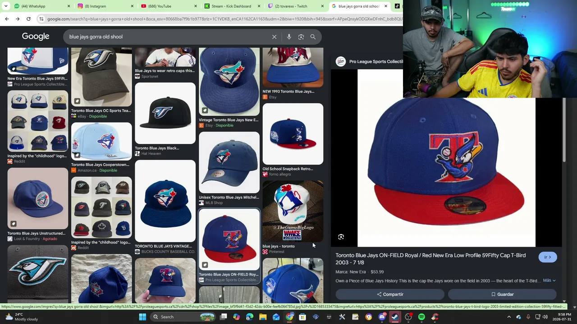Viewport: 577px width, 324px height.
Task: Open the Toronto Blue Jays Cooperstown light blue cap
Action: tap(101, 147)
